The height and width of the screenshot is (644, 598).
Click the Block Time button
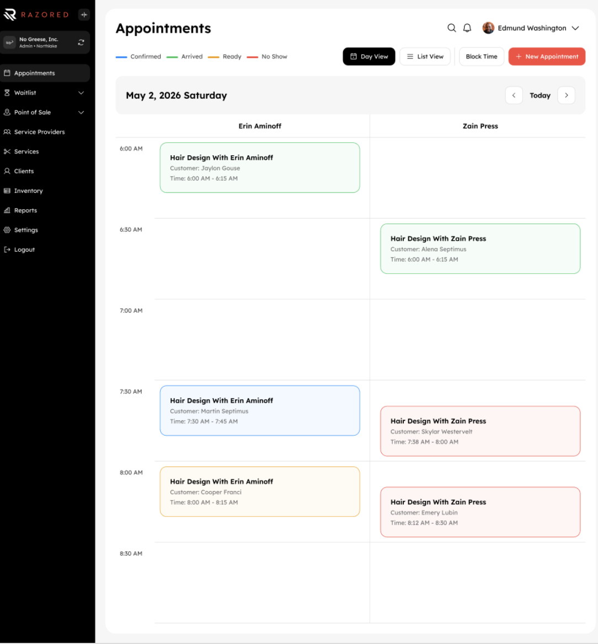click(482, 57)
